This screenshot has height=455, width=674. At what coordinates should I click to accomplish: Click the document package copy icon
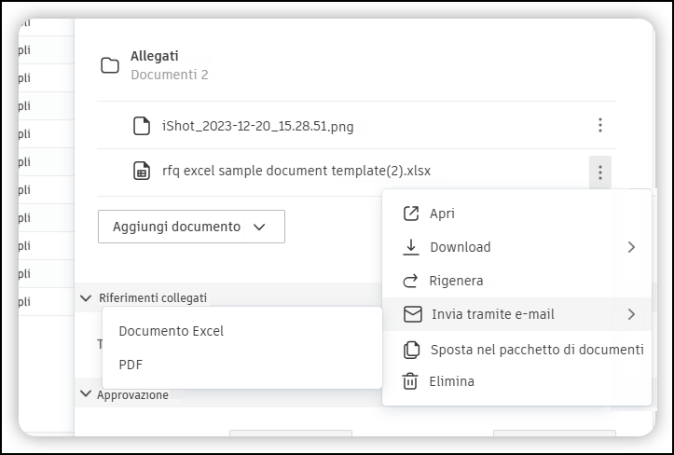410,350
